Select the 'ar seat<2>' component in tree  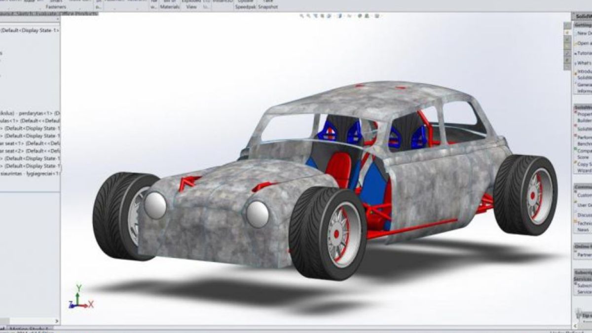(x=30, y=150)
